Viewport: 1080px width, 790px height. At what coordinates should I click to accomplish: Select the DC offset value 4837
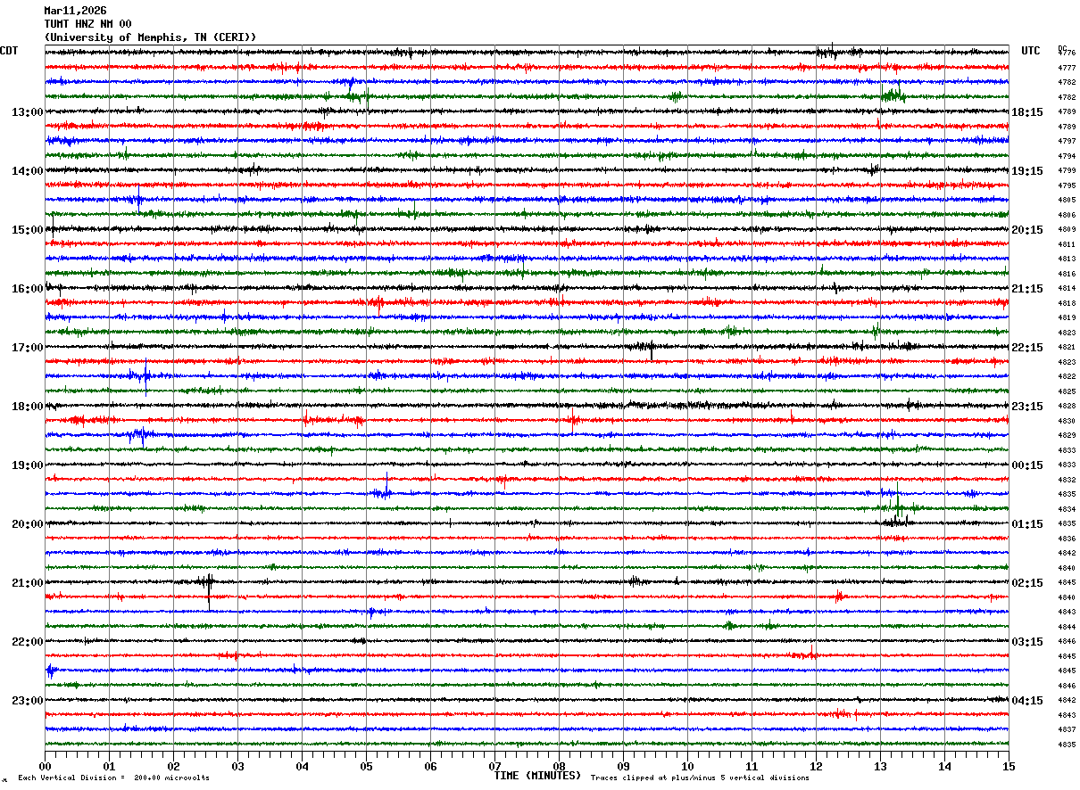click(1067, 729)
